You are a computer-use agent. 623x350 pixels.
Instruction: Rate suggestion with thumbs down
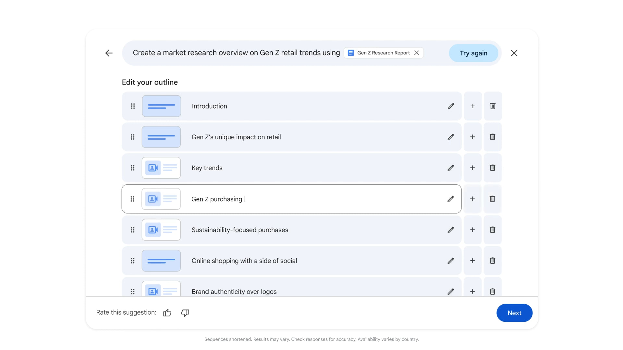click(185, 313)
